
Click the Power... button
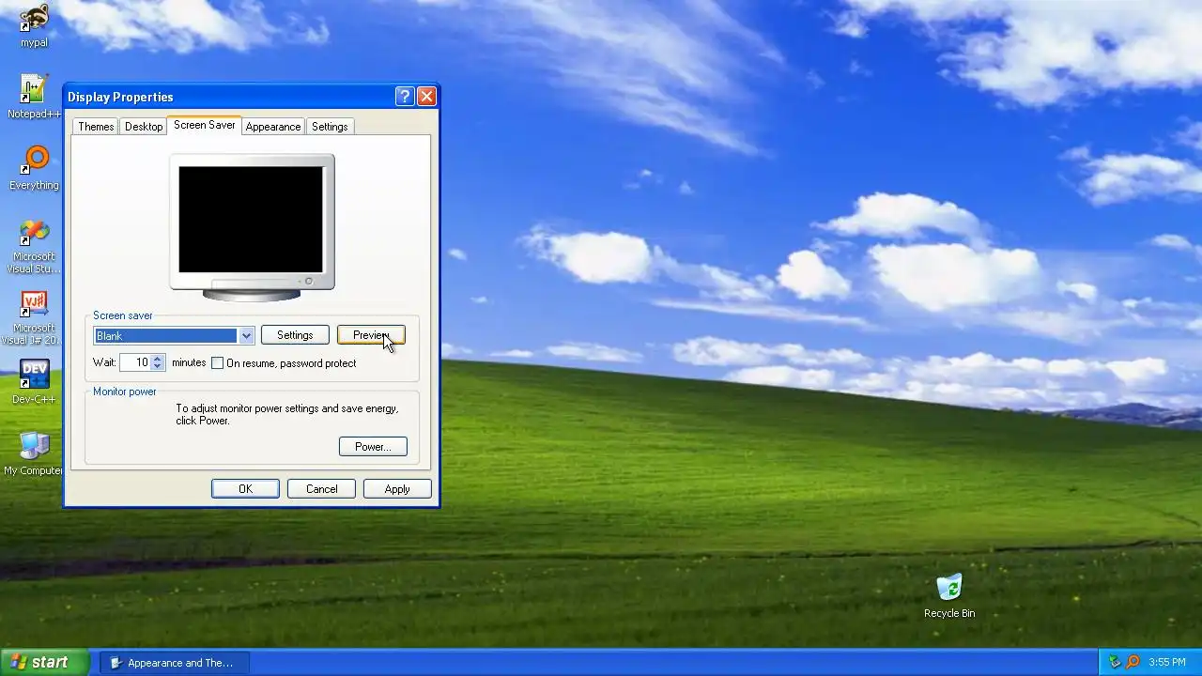373,447
